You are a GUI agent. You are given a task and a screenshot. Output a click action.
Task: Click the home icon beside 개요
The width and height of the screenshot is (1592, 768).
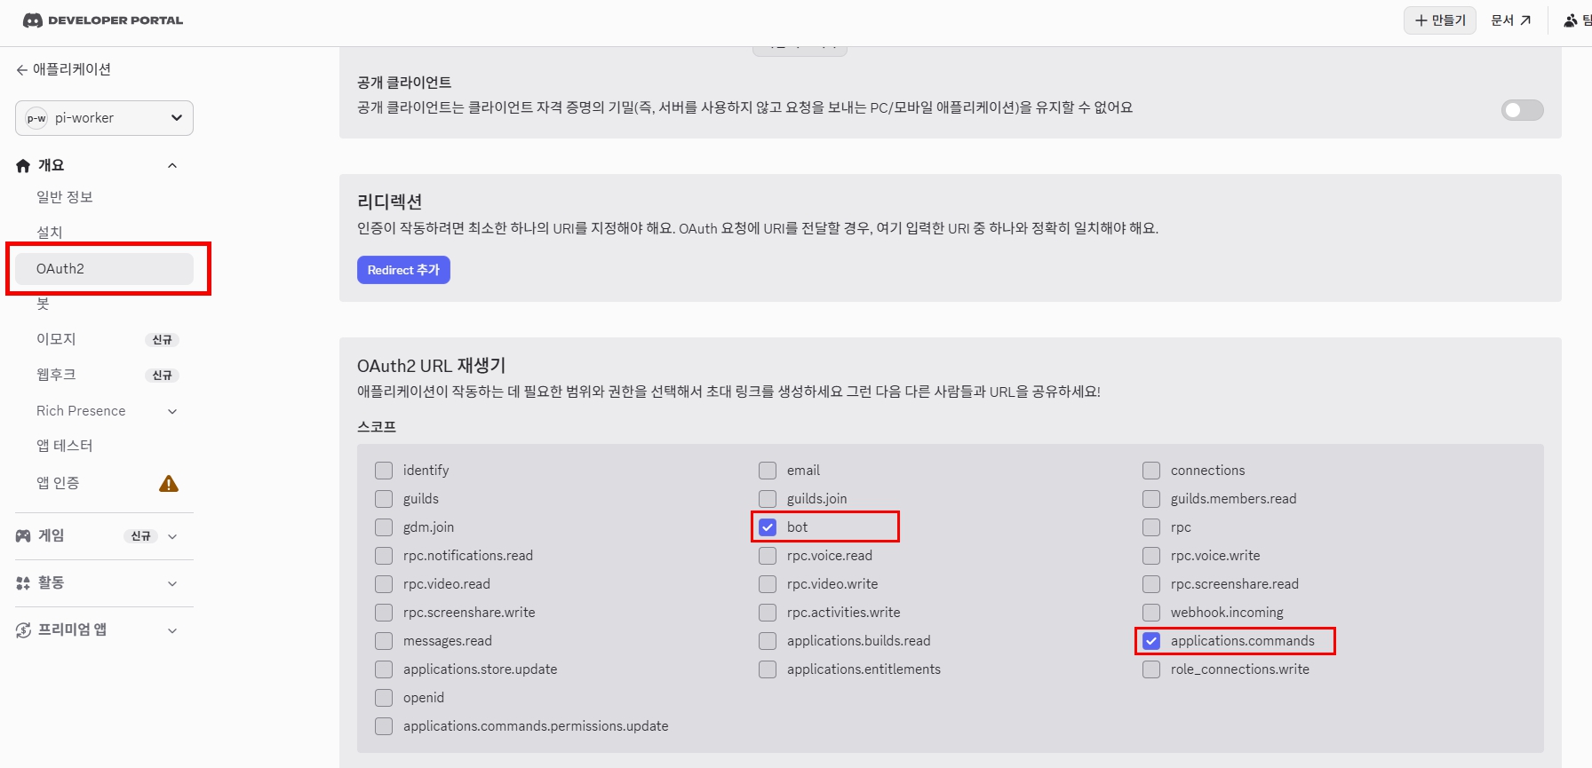tap(23, 166)
